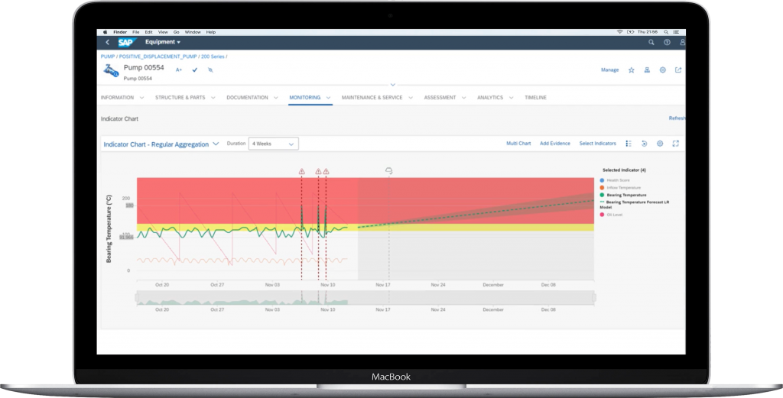This screenshot has height=398, width=783.
Task: Open the Duration 4 Weeks dropdown
Action: point(273,144)
